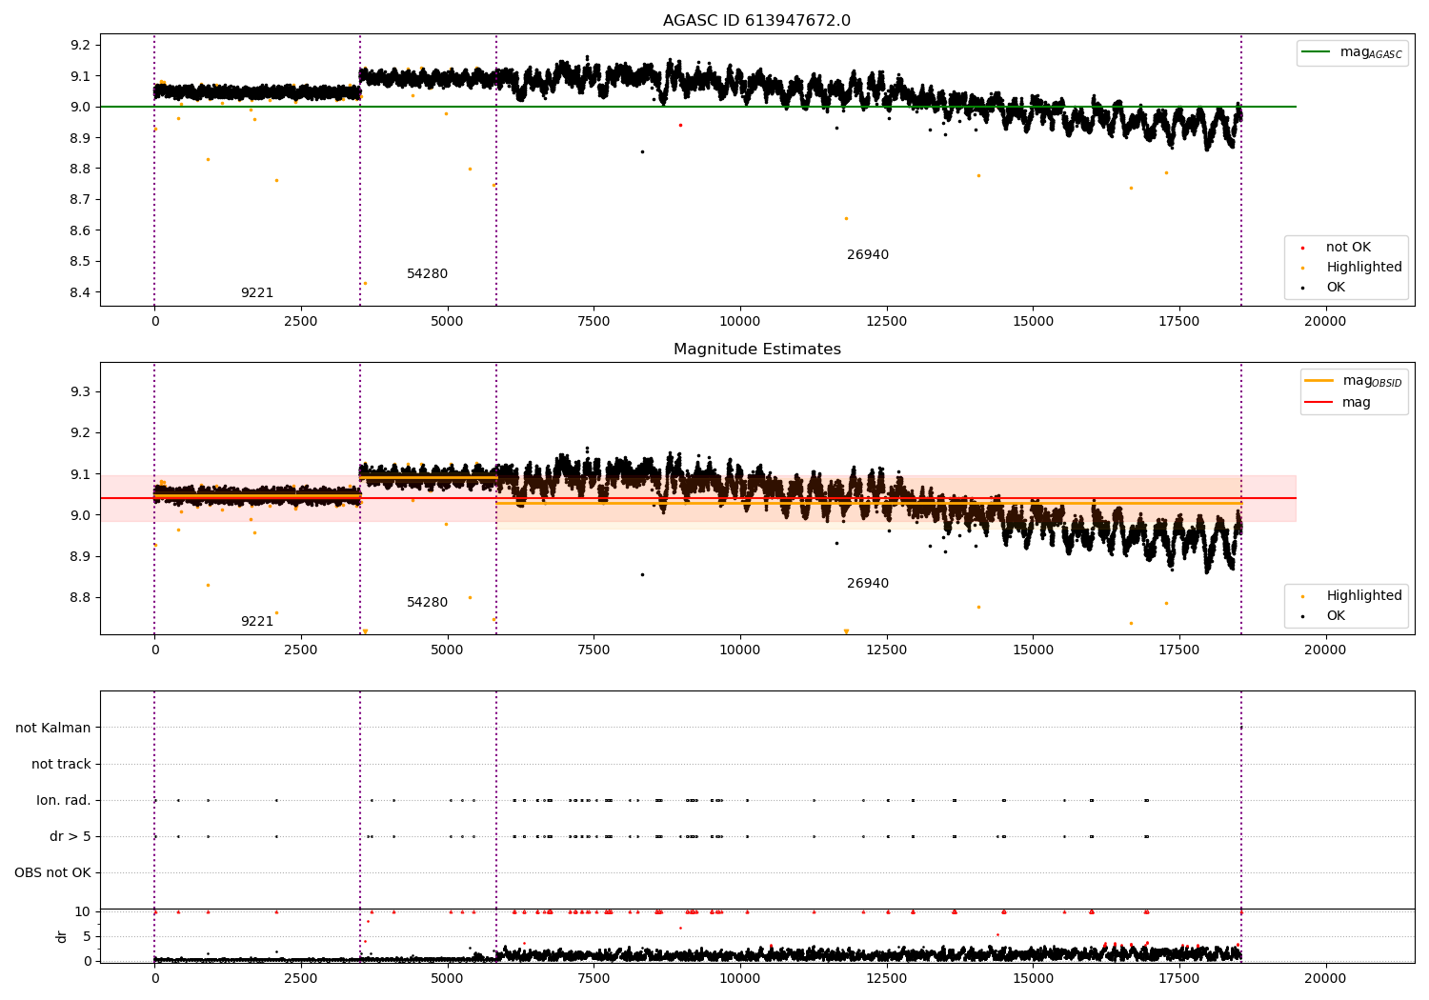The width and height of the screenshot is (1429, 1000).
Task: Click the '8.5' y-tick in the top plot
Action: (81, 262)
